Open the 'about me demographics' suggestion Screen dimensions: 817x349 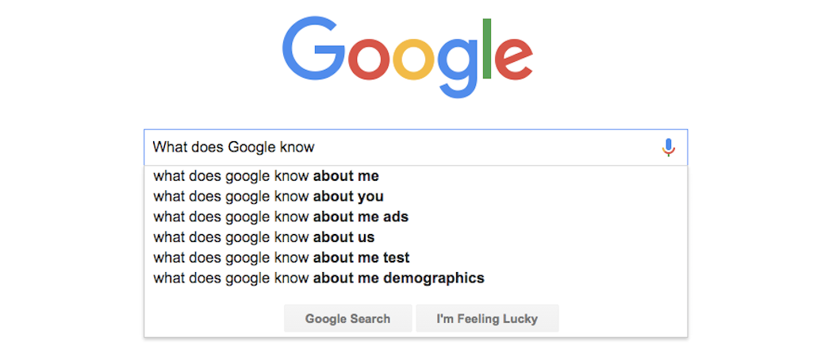(x=319, y=278)
